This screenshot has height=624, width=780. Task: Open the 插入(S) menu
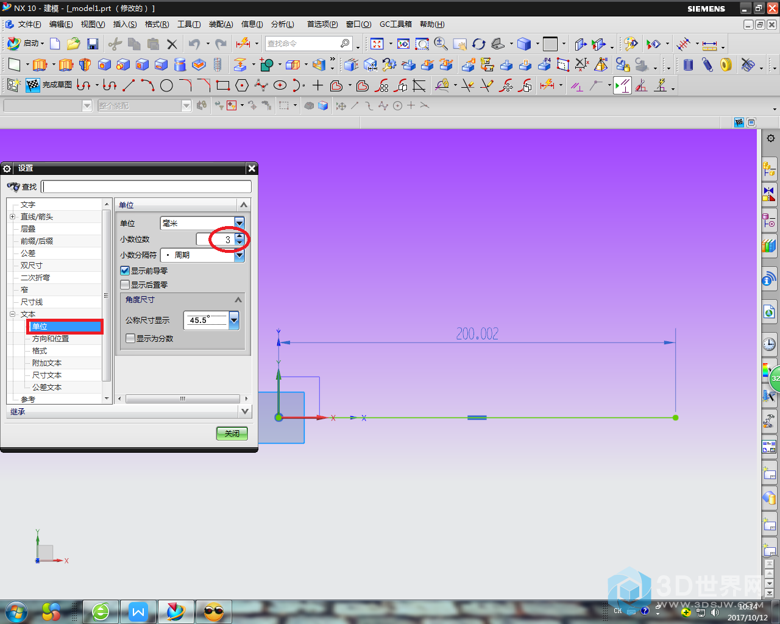[125, 24]
